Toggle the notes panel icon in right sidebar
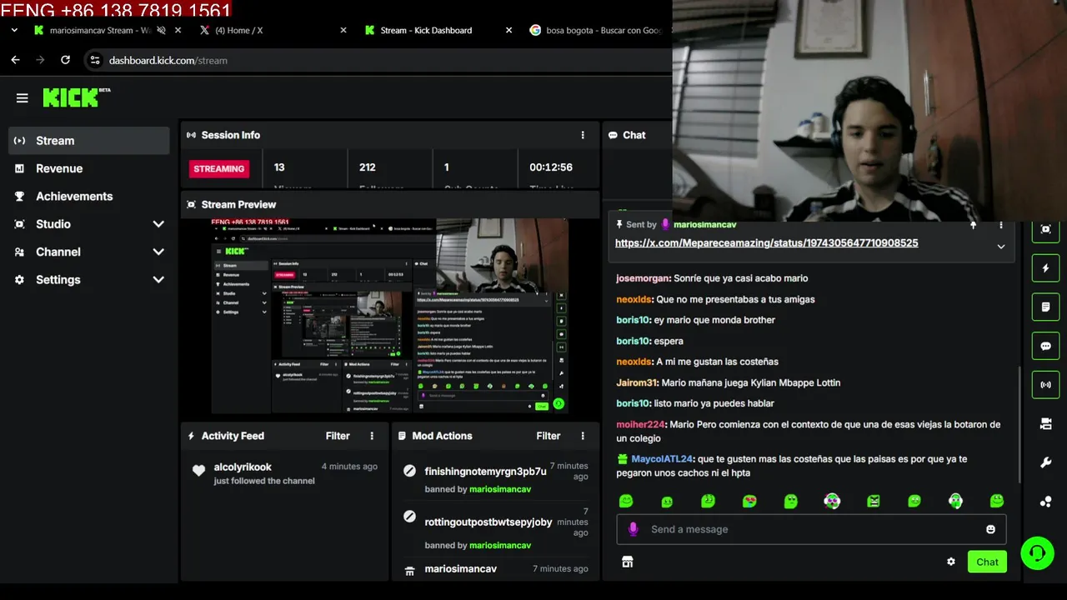 (1046, 307)
